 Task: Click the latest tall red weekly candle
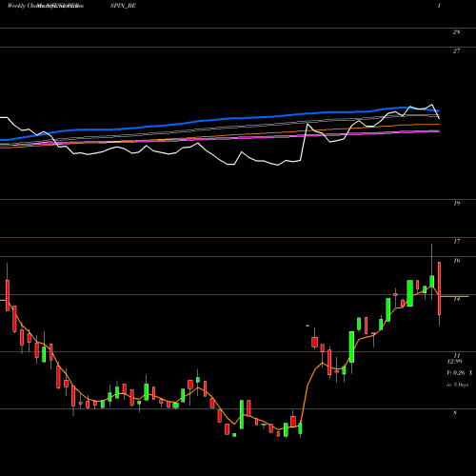coord(440,288)
